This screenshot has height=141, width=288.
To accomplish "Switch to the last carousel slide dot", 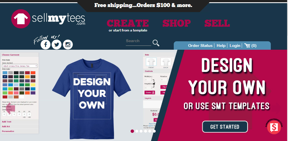I will pos(154,131).
